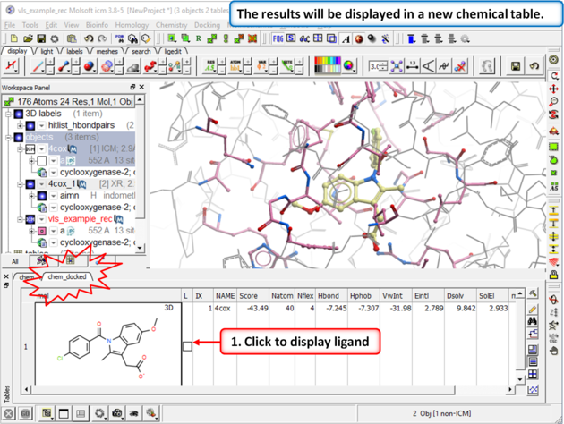Open the Chemistry menu
The width and height of the screenshot is (564, 424).
click(x=172, y=25)
